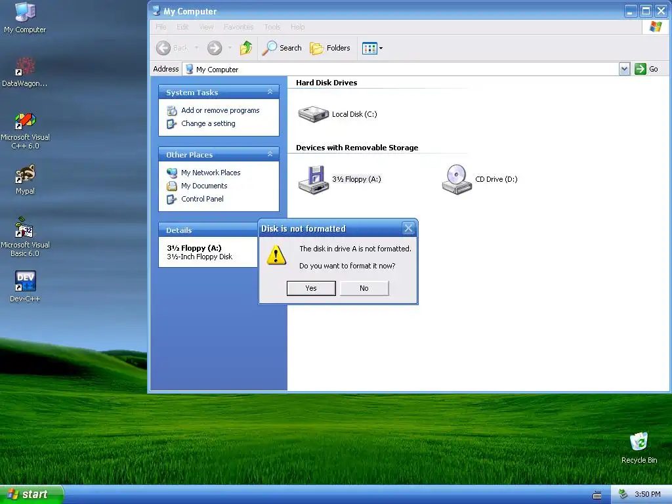Click the warning icon in the dialog

coord(276,255)
